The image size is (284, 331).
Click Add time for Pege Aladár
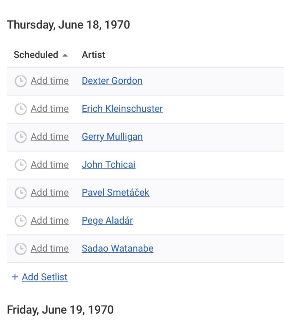[50, 220]
